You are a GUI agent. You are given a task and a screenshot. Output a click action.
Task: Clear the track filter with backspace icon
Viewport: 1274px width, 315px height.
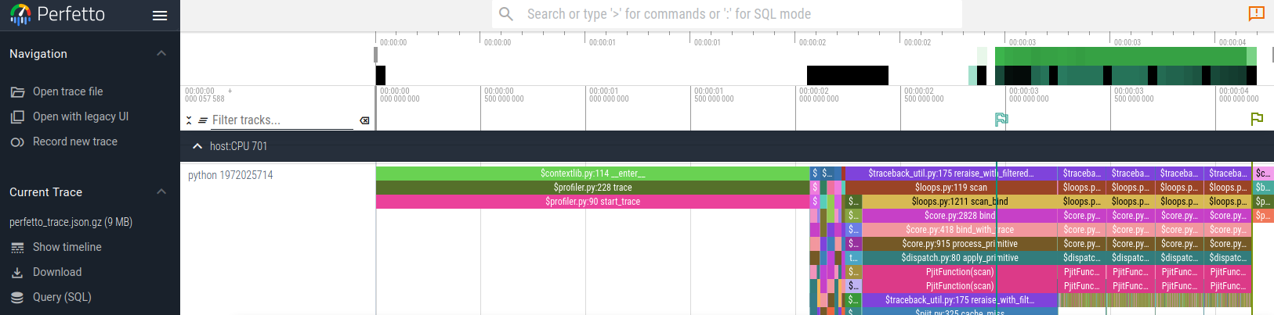(364, 120)
